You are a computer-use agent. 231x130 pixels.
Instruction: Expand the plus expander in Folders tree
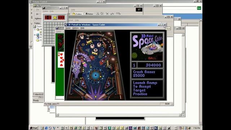coord(35,35)
